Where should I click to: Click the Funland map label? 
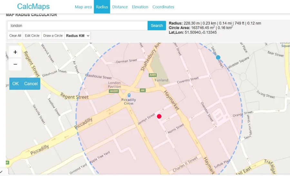click(x=161, y=80)
